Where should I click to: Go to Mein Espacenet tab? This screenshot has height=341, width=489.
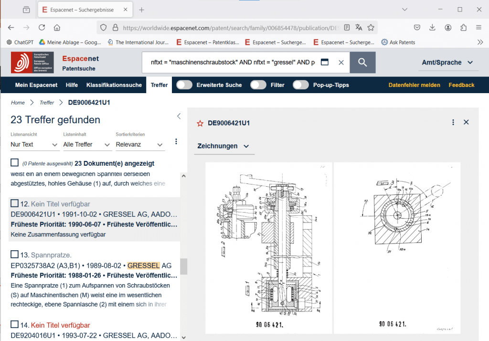(x=36, y=85)
